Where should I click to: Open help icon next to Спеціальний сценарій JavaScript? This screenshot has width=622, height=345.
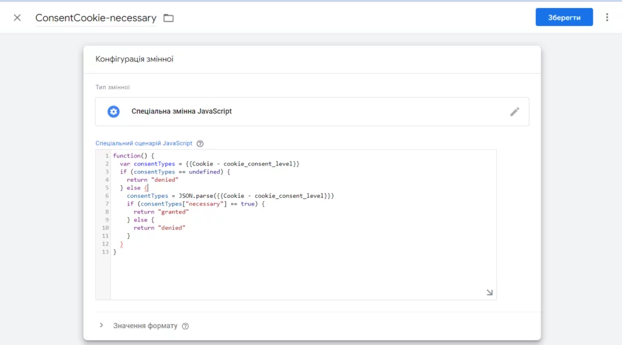pyautogui.click(x=200, y=143)
